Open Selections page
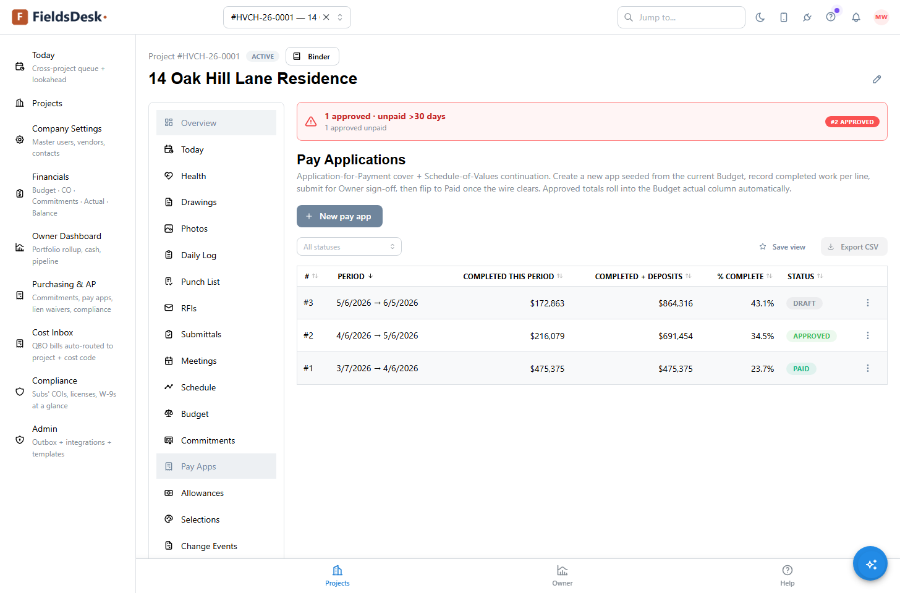This screenshot has width=900, height=593. 216,519
